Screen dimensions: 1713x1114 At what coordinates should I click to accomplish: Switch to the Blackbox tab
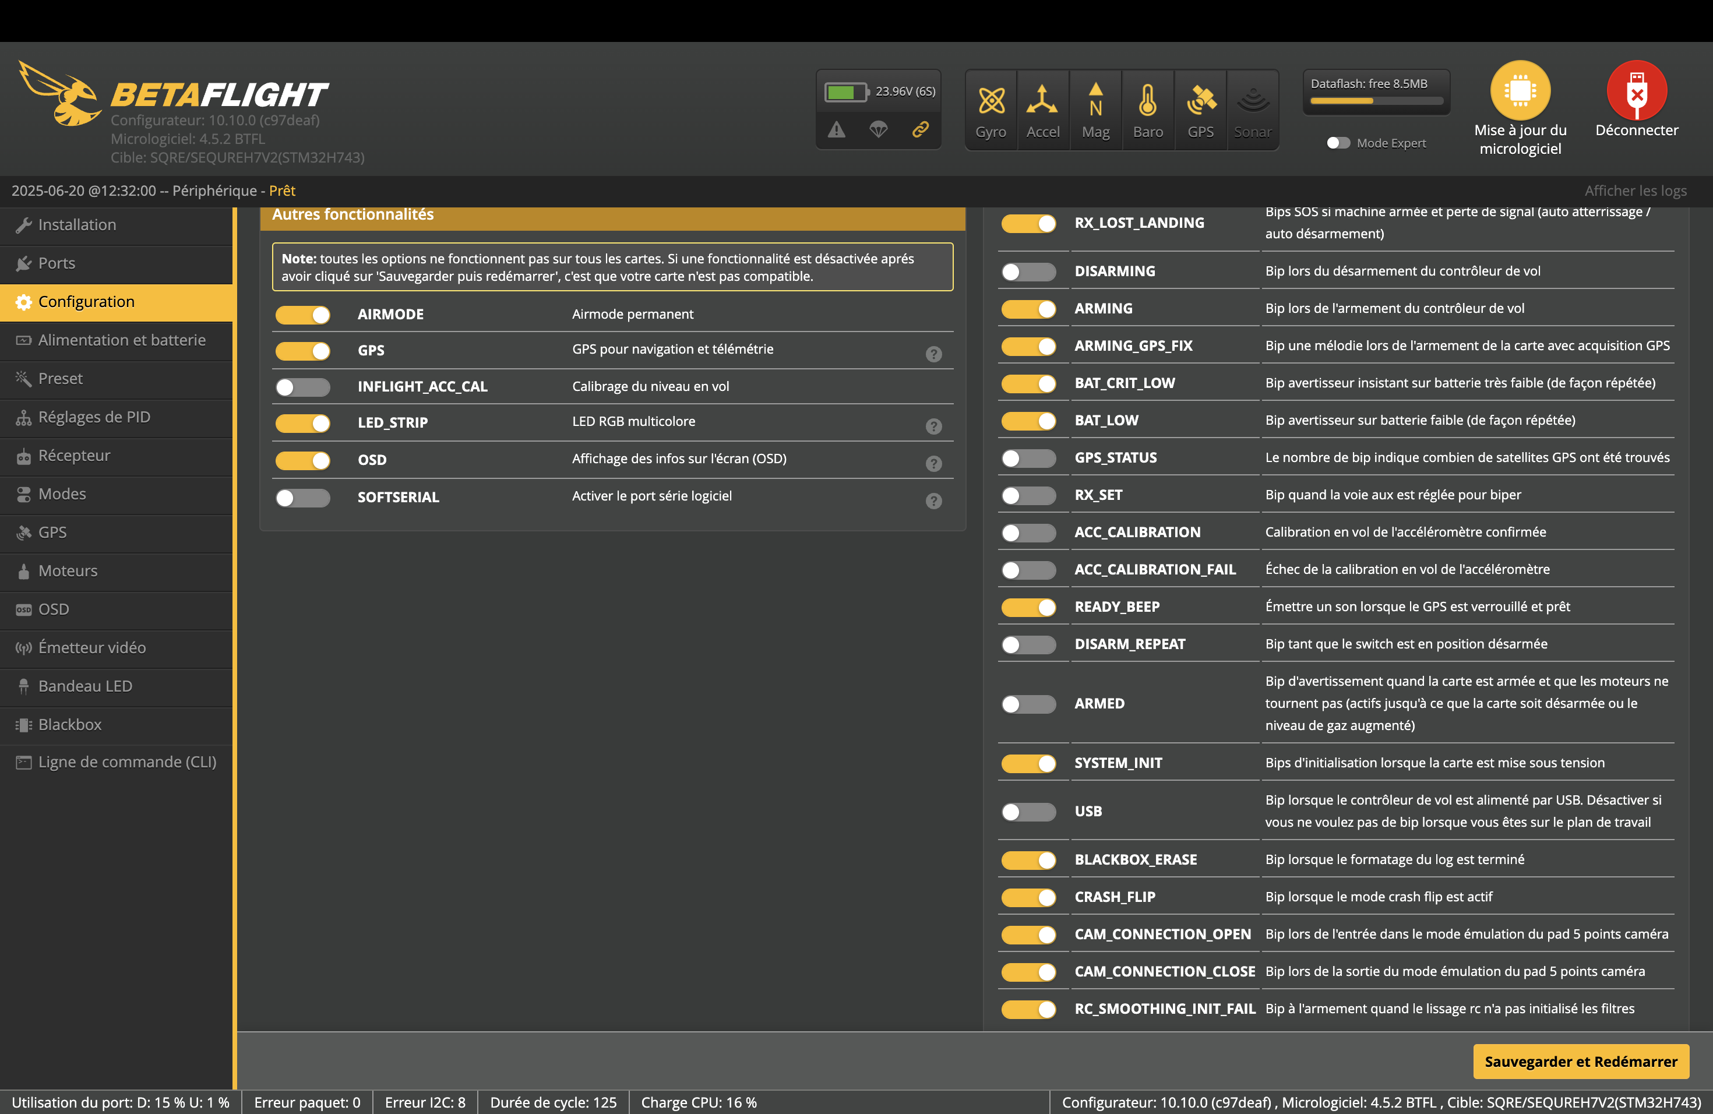point(70,725)
